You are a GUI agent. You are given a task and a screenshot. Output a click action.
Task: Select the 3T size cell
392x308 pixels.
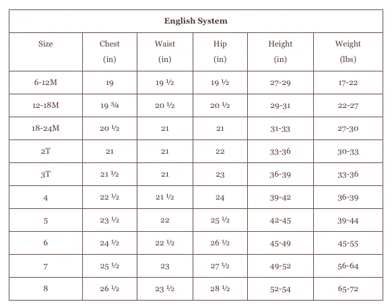(46, 174)
